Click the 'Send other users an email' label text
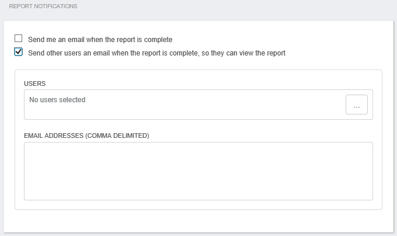This screenshot has width=397, height=236. point(156,53)
